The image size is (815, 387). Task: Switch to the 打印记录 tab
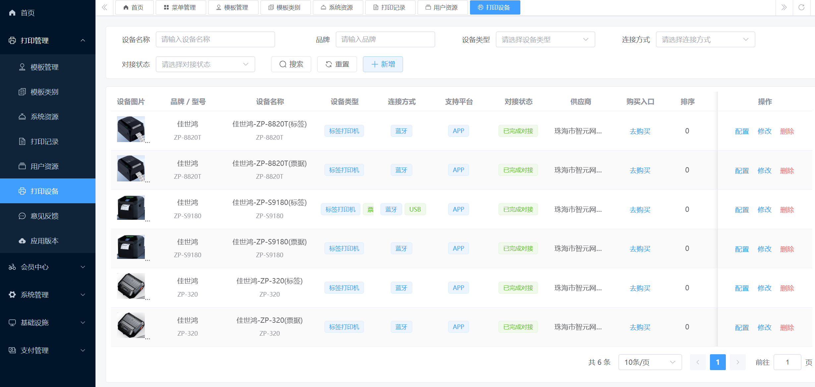coord(390,7)
